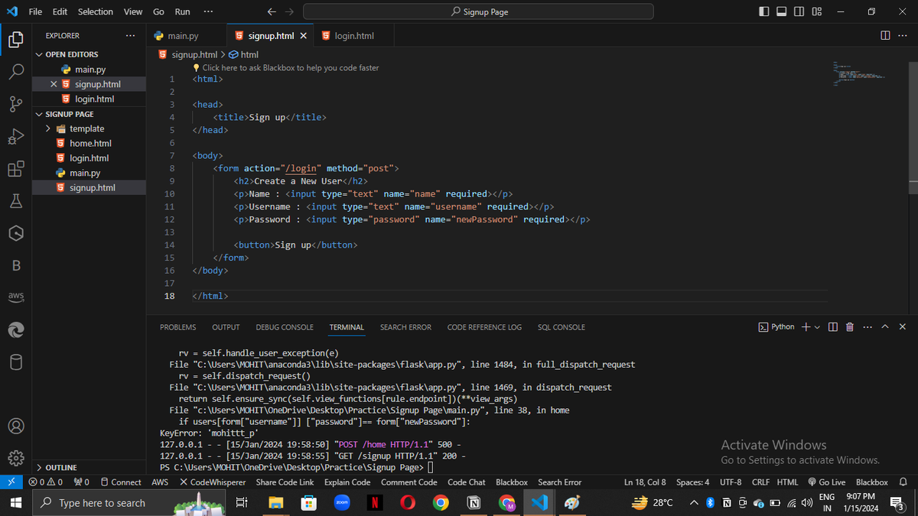Close the terminal panel
This screenshot has width=918, height=516.
click(903, 327)
